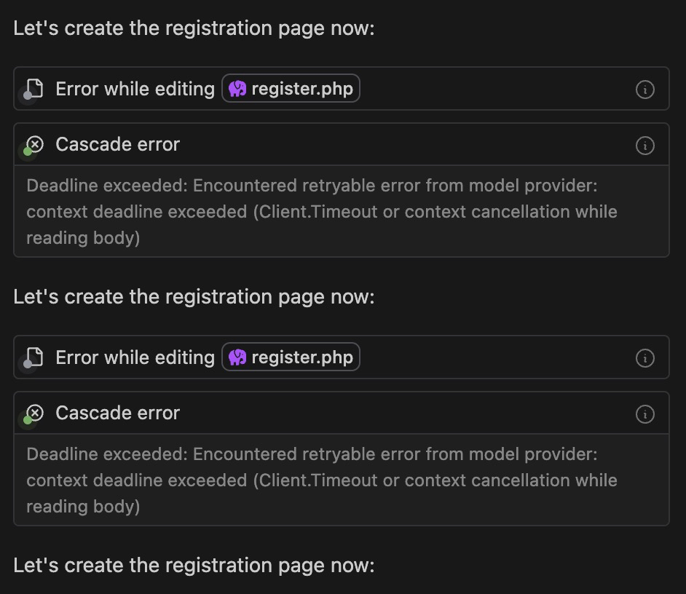Show info for the first Cascade error
Screen dimensions: 686x594
point(644,146)
